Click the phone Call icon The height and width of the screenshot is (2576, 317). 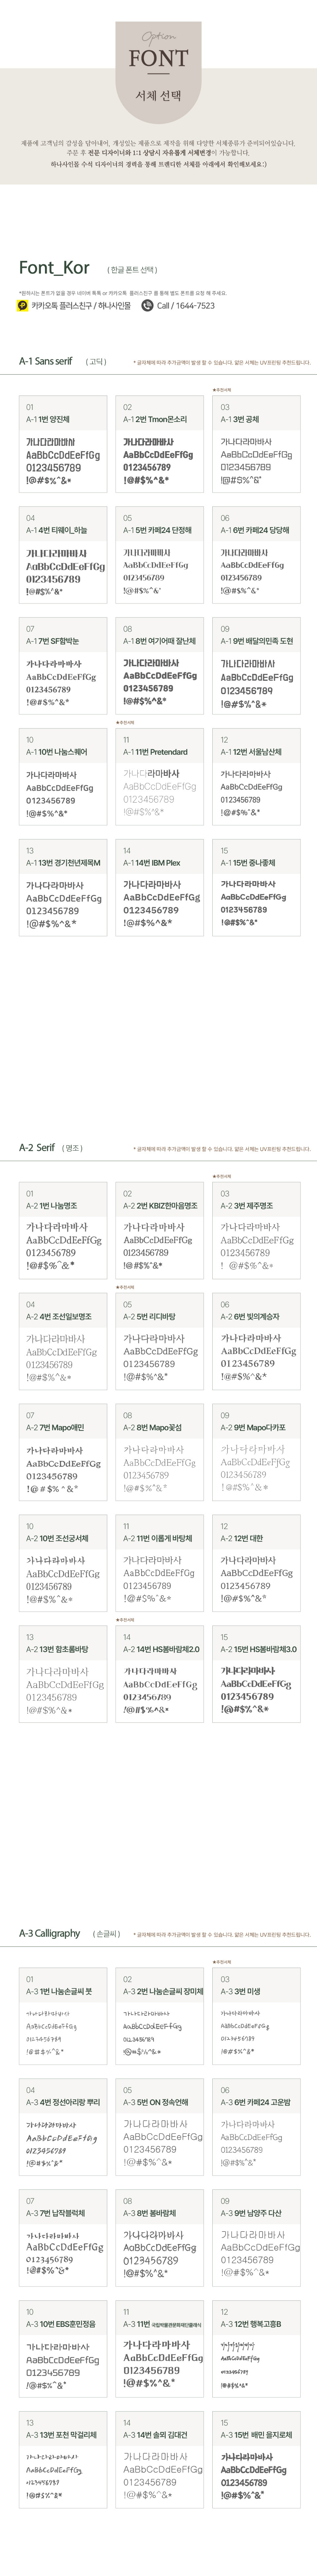[148, 306]
